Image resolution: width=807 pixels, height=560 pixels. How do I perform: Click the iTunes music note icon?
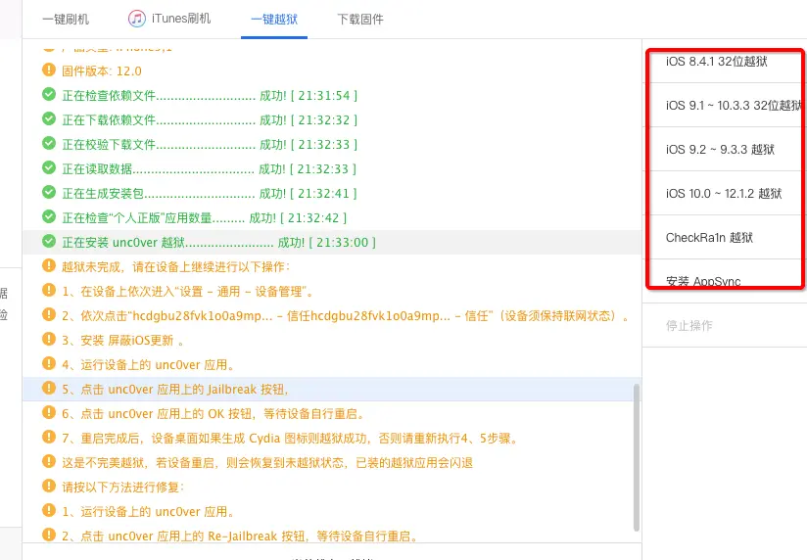(137, 19)
